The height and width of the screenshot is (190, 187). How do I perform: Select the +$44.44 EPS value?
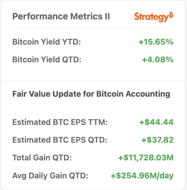click(x=156, y=122)
